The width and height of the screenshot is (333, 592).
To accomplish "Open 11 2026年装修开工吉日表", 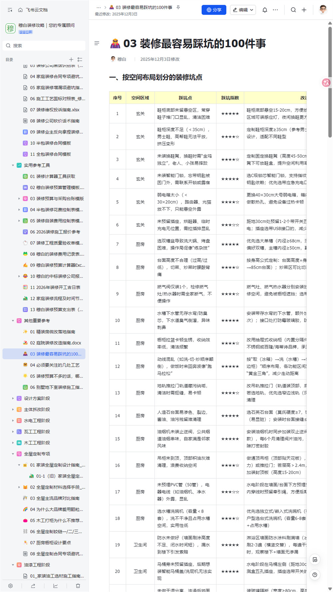I will click(x=55, y=287).
